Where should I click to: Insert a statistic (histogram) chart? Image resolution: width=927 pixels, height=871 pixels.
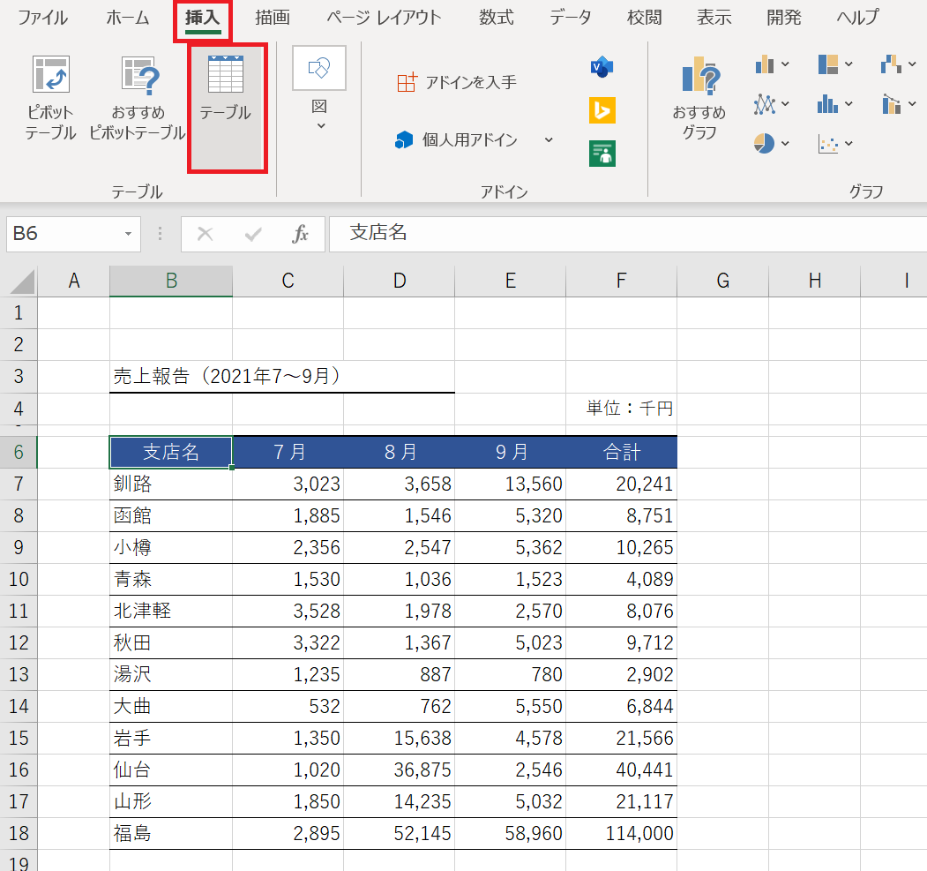[x=827, y=105]
